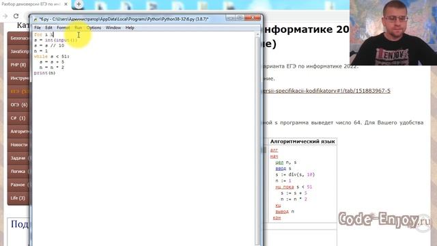Viewport: 437px width, 246px height.
Task: Click the IDLE window title bar text
Action: click(x=124, y=19)
